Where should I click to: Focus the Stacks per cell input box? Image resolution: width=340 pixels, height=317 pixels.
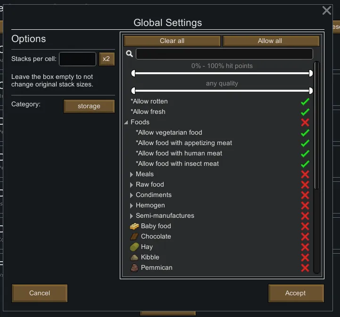click(77, 59)
